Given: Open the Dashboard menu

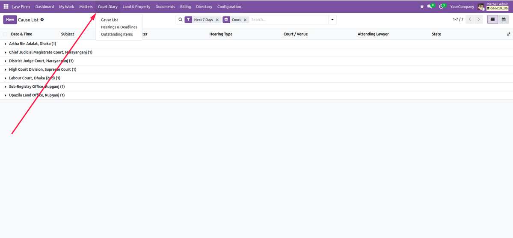Looking at the screenshot, I should pyautogui.click(x=44, y=6).
